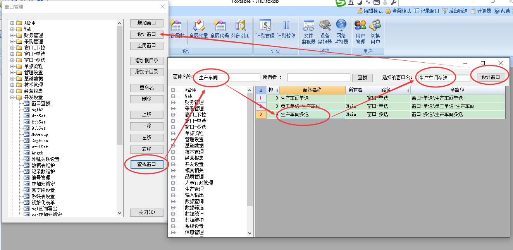The height and width of the screenshot is (250, 513).
Task: Select the 数据表维护 tree item
Action: click(x=43, y=165)
